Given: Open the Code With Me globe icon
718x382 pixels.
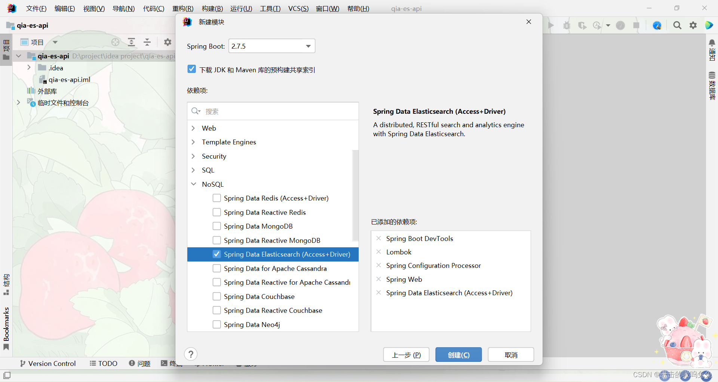Looking at the screenshot, I should (657, 25).
